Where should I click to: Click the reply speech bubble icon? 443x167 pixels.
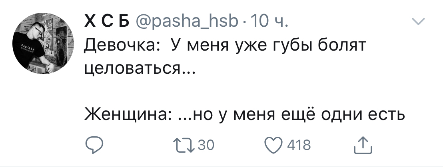[94, 145]
